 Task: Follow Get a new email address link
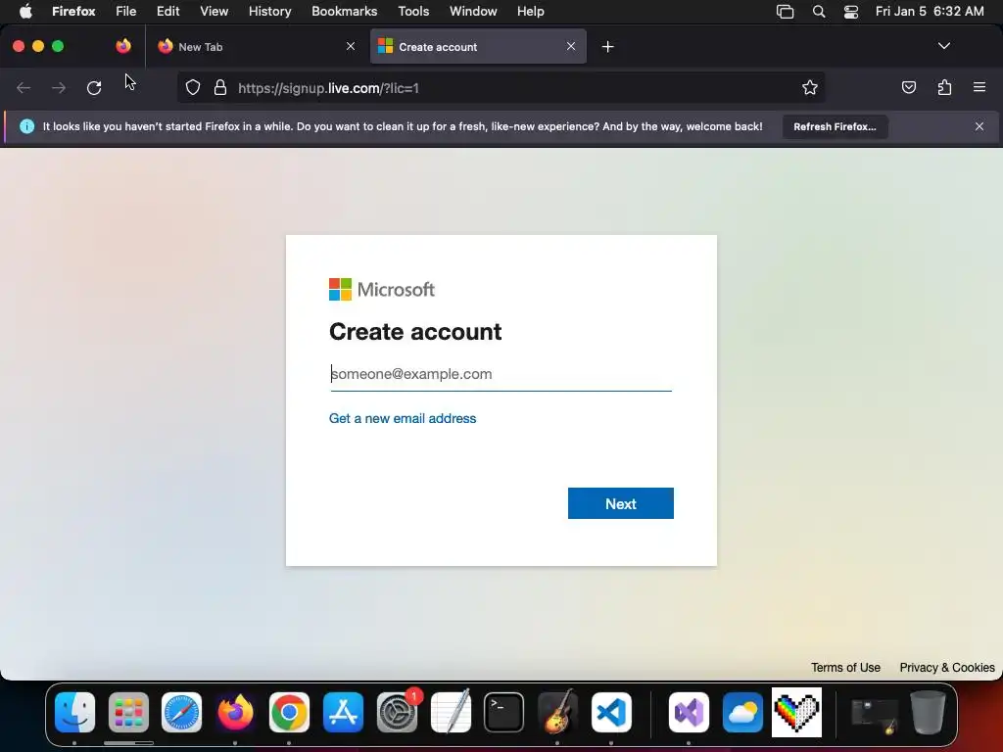pos(403,418)
